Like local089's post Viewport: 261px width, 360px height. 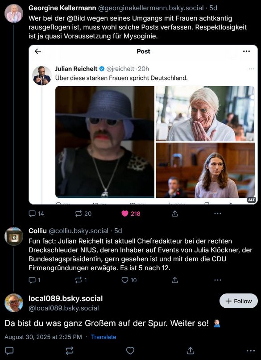[x=130, y=351]
